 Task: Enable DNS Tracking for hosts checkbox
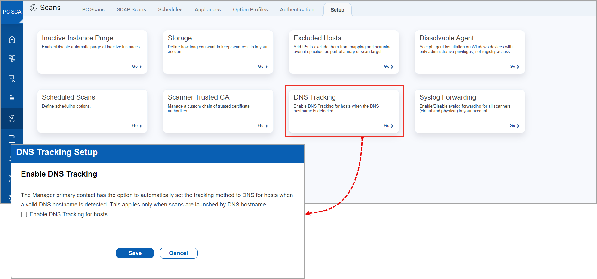24,214
